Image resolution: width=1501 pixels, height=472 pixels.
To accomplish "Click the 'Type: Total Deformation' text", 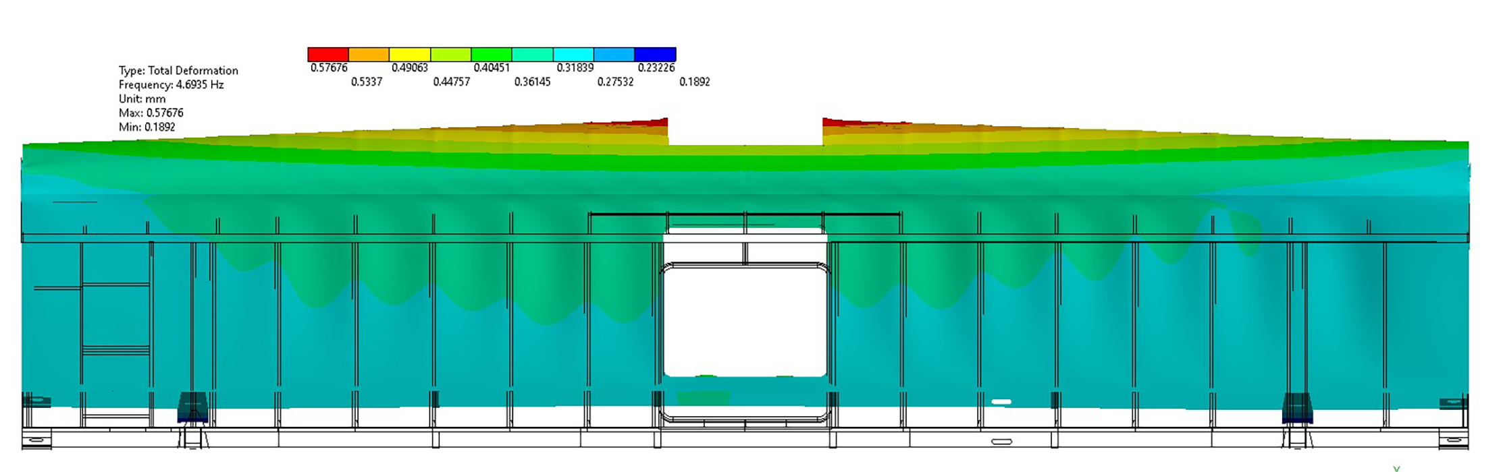I will (x=178, y=71).
